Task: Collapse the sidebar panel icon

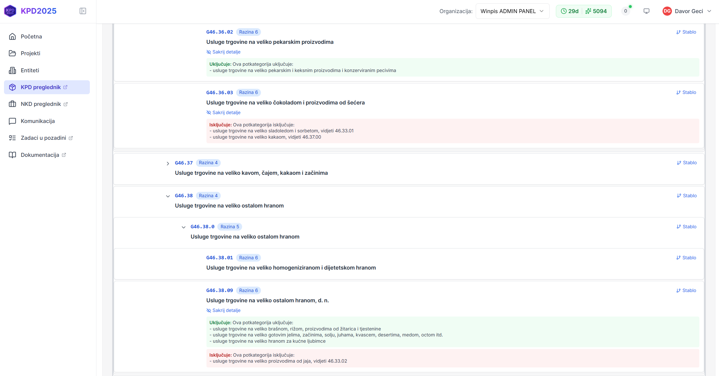Action: [x=83, y=11]
